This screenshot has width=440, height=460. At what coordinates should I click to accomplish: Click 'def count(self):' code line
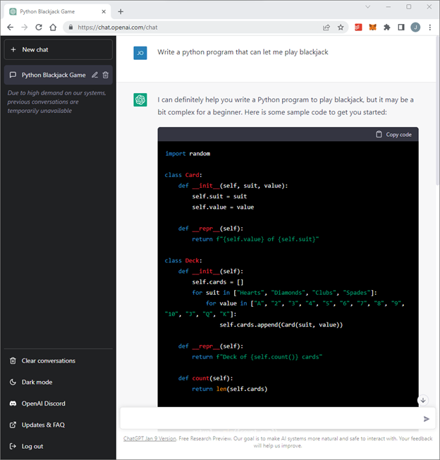[x=205, y=378]
